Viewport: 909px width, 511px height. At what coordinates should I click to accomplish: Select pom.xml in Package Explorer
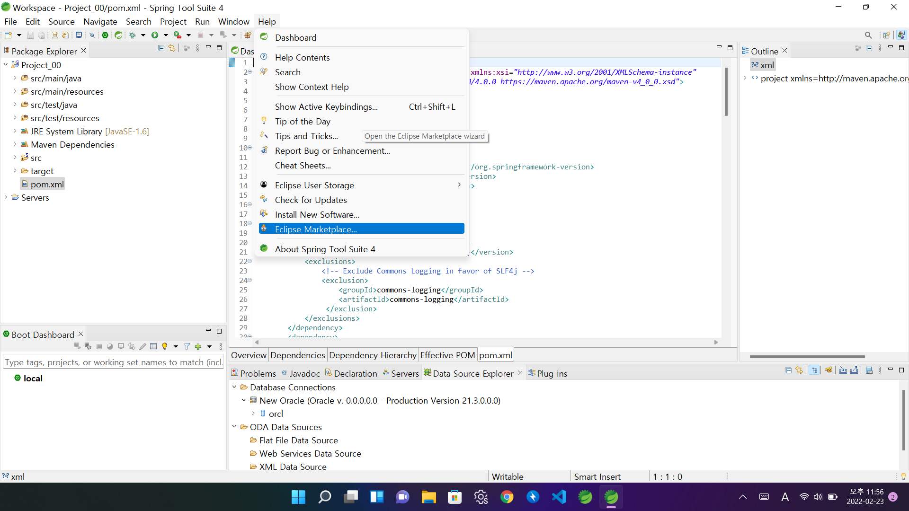click(x=47, y=185)
